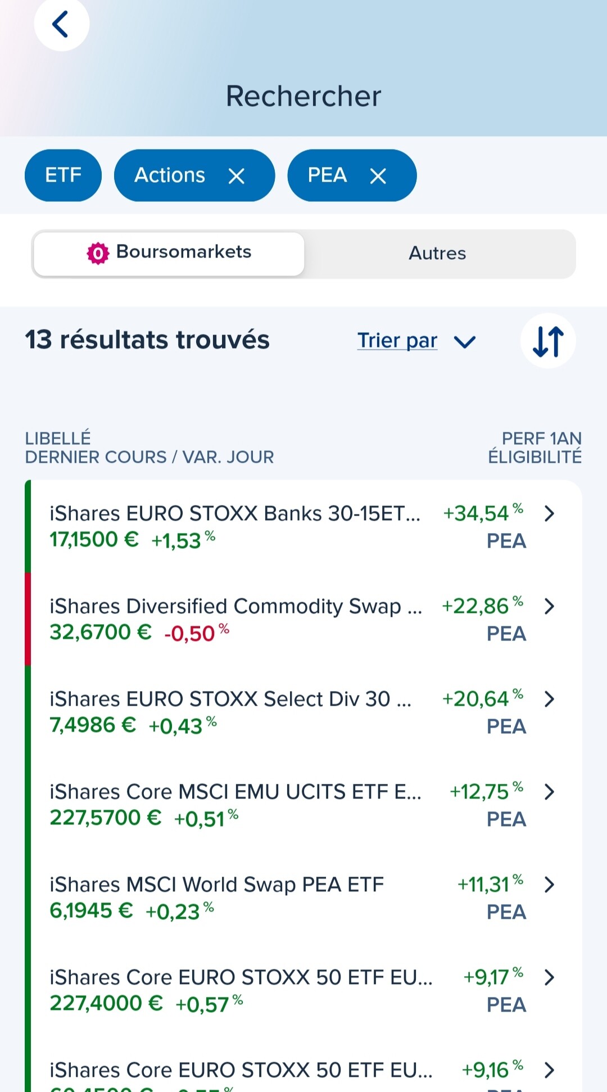Open chevron for iShares EURO STOXX Banks

click(550, 513)
